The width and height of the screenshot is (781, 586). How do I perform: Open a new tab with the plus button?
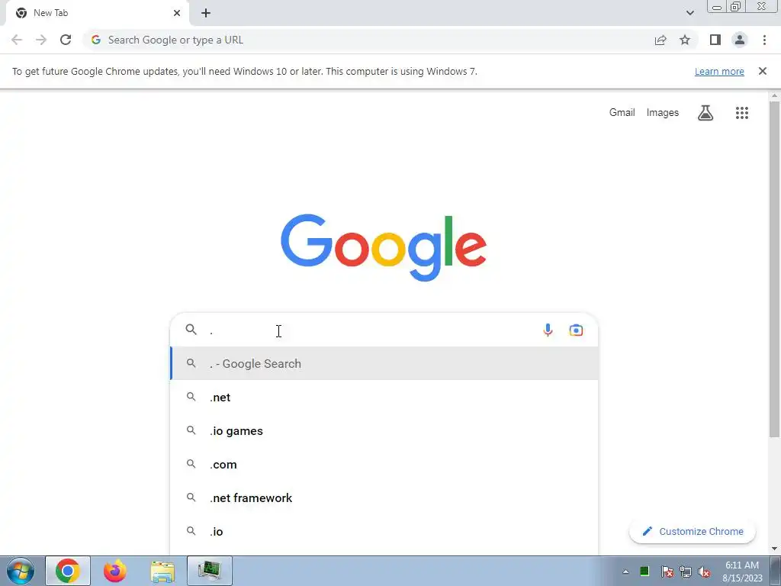[x=206, y=14]
